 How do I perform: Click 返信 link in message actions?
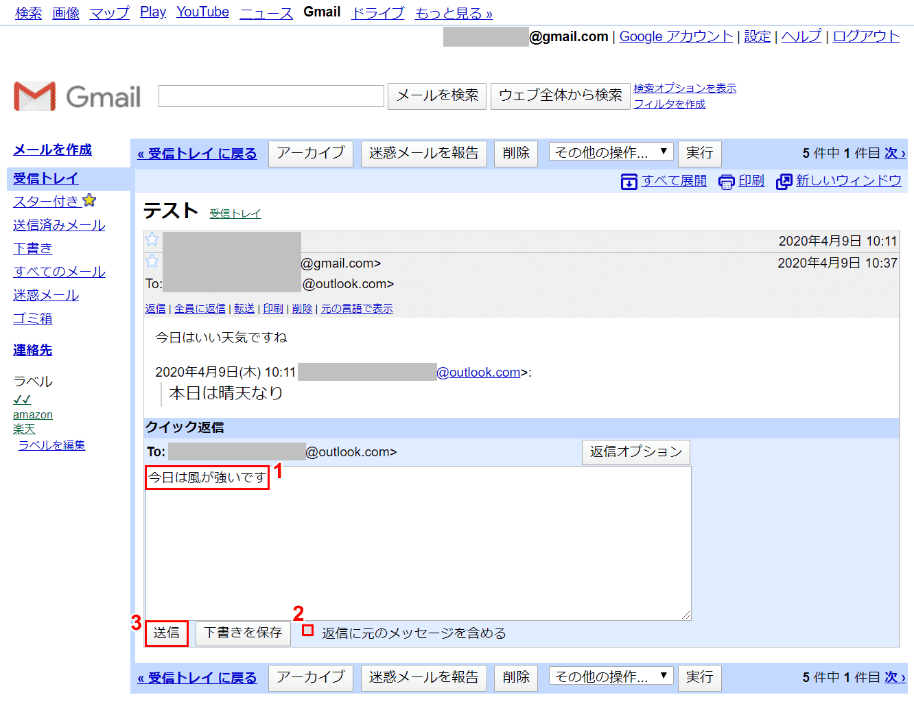click(155, 309)
